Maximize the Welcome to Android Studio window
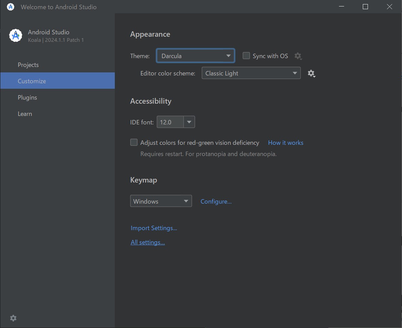 pos(365,7)
